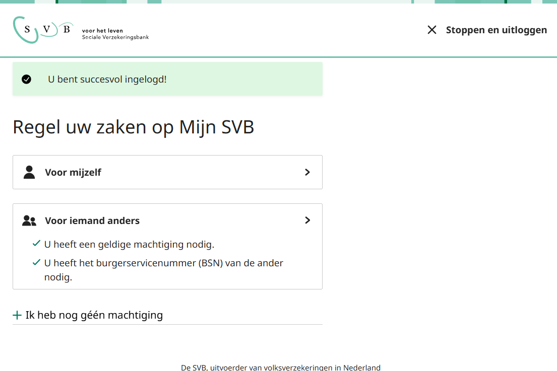The height and width of the screenshot is (371, 557).
Task: Click the checkmark icon in the success banner
Action: pyautogui.click(x=26, y=79)
